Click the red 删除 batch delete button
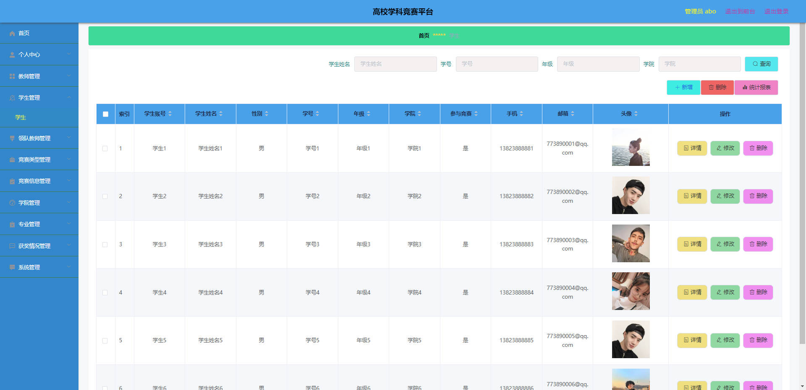The width and height of the screenshot is (806, 390). click(717, 88)
